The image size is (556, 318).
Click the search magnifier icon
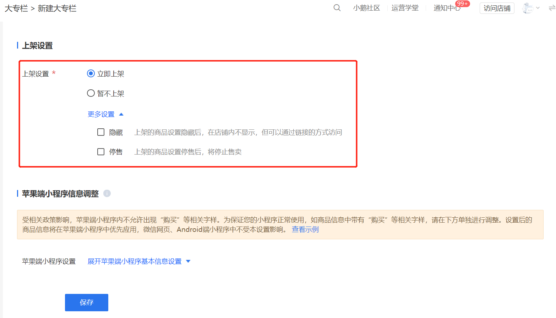pos(337,8)
